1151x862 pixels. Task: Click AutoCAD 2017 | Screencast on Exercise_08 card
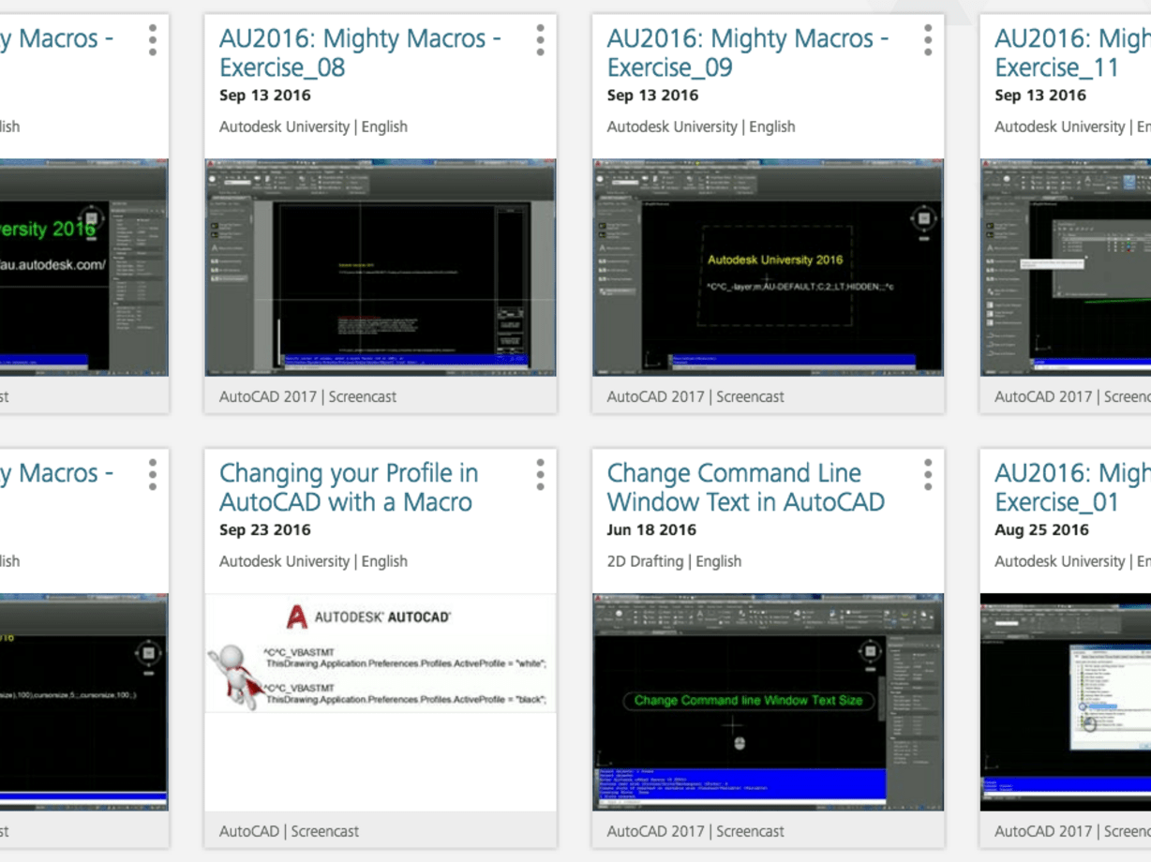tap(307, 396)
